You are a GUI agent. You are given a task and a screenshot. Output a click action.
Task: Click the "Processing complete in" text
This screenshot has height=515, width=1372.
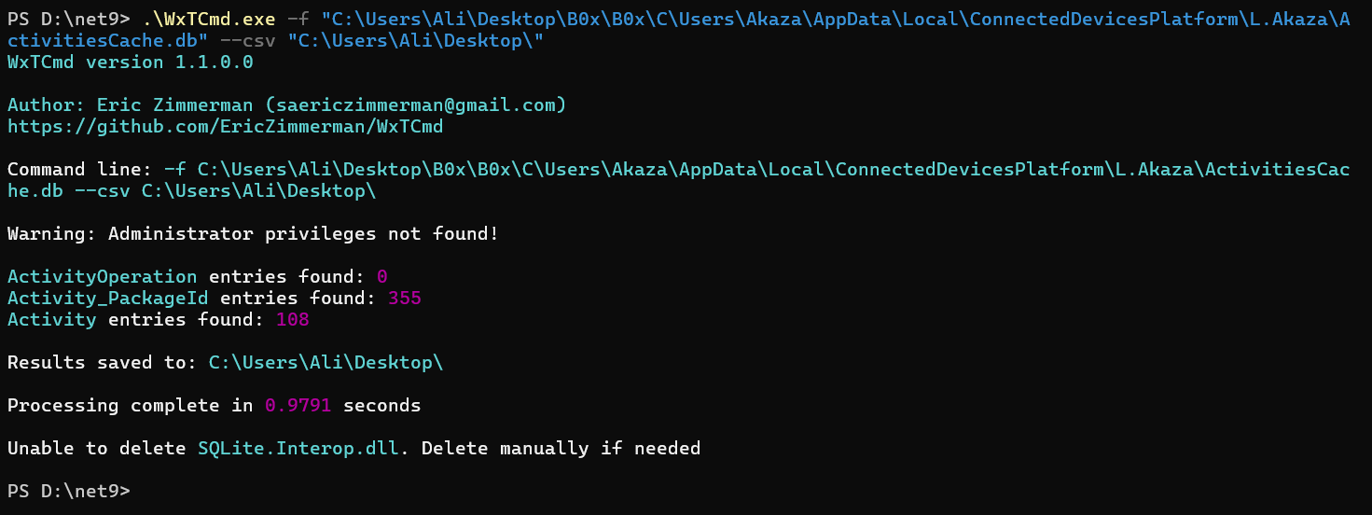coord(130,405)
